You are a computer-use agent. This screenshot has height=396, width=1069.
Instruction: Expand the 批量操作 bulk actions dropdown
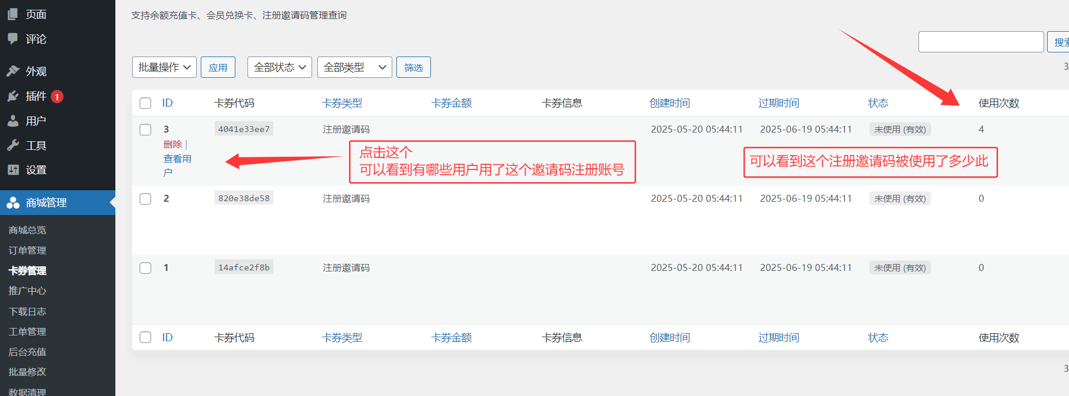[x=164, y=67]
